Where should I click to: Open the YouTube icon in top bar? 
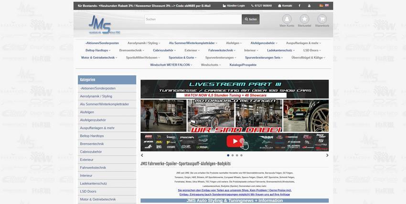(x=309, y=6)
